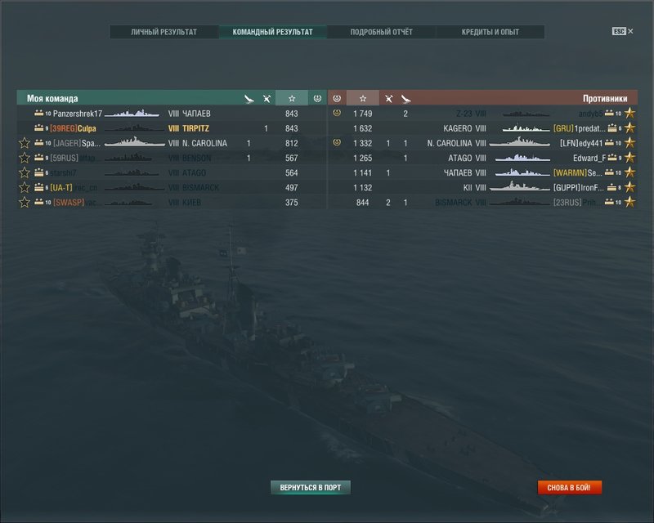Viewport: 654px width, 523px height.
Task: Sort my team by experience star column
Action: point(292,98)
